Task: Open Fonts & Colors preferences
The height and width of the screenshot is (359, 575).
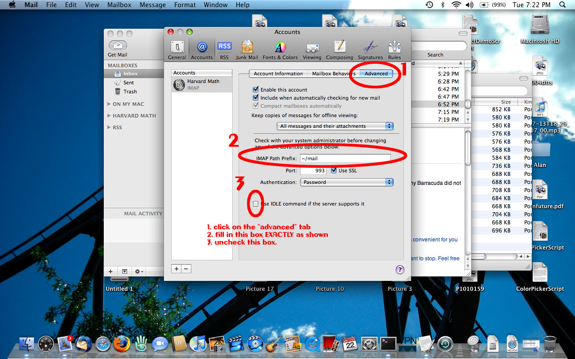Action: (x=280, y=49)
